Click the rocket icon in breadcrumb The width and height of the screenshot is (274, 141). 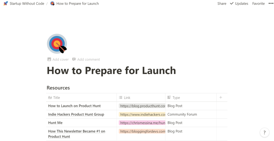6,4
